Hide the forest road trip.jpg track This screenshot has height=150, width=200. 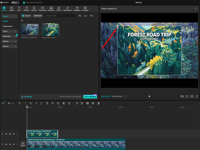tap(10, 134)
